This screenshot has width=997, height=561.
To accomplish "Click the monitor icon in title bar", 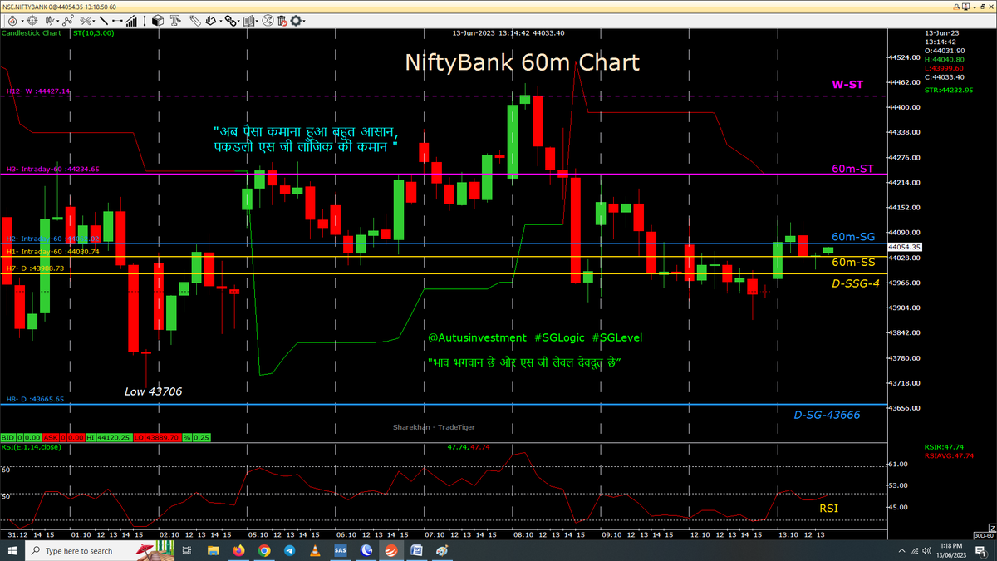I will 965,7.
